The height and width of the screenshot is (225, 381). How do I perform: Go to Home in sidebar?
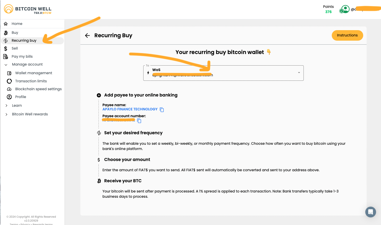click(17, 24)
